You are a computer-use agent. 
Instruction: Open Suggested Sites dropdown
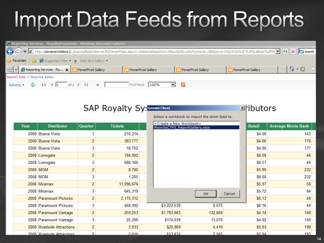[55, 61]
